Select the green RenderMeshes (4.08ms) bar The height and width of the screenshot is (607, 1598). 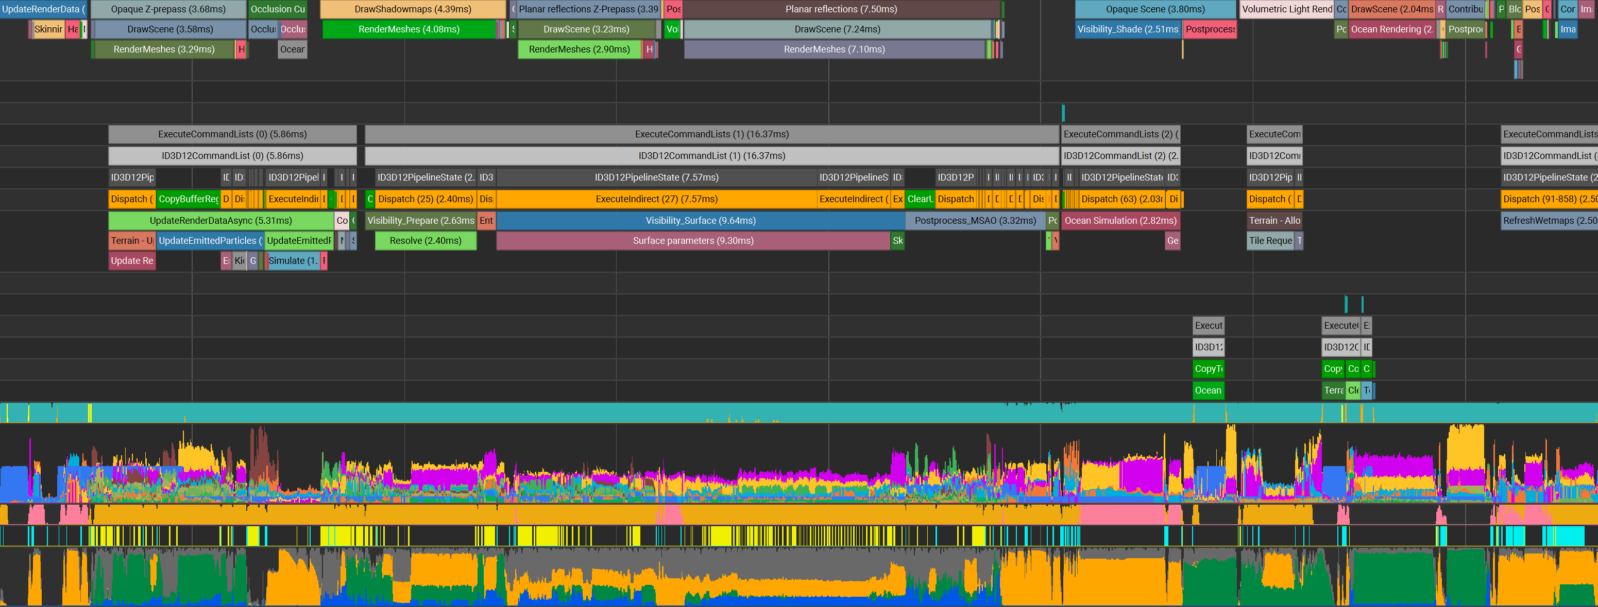410,29
